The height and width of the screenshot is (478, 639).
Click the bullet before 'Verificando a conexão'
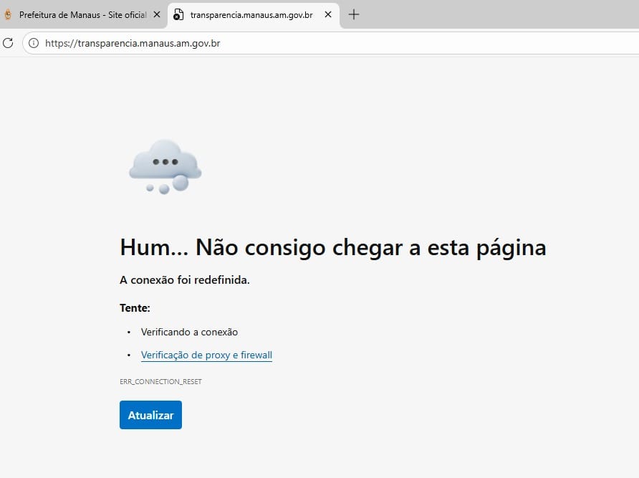point(129,333)
